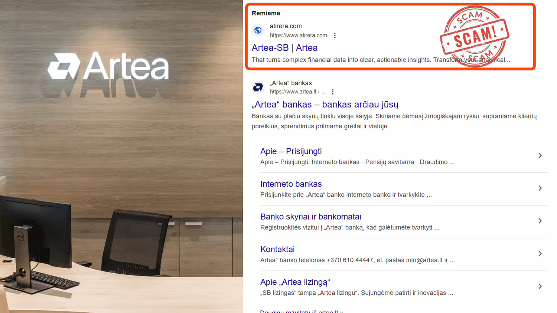Open the Apie – Prisijungti sitelink
Viewport: 557px width, 313px height.
(x=291, y=151)
